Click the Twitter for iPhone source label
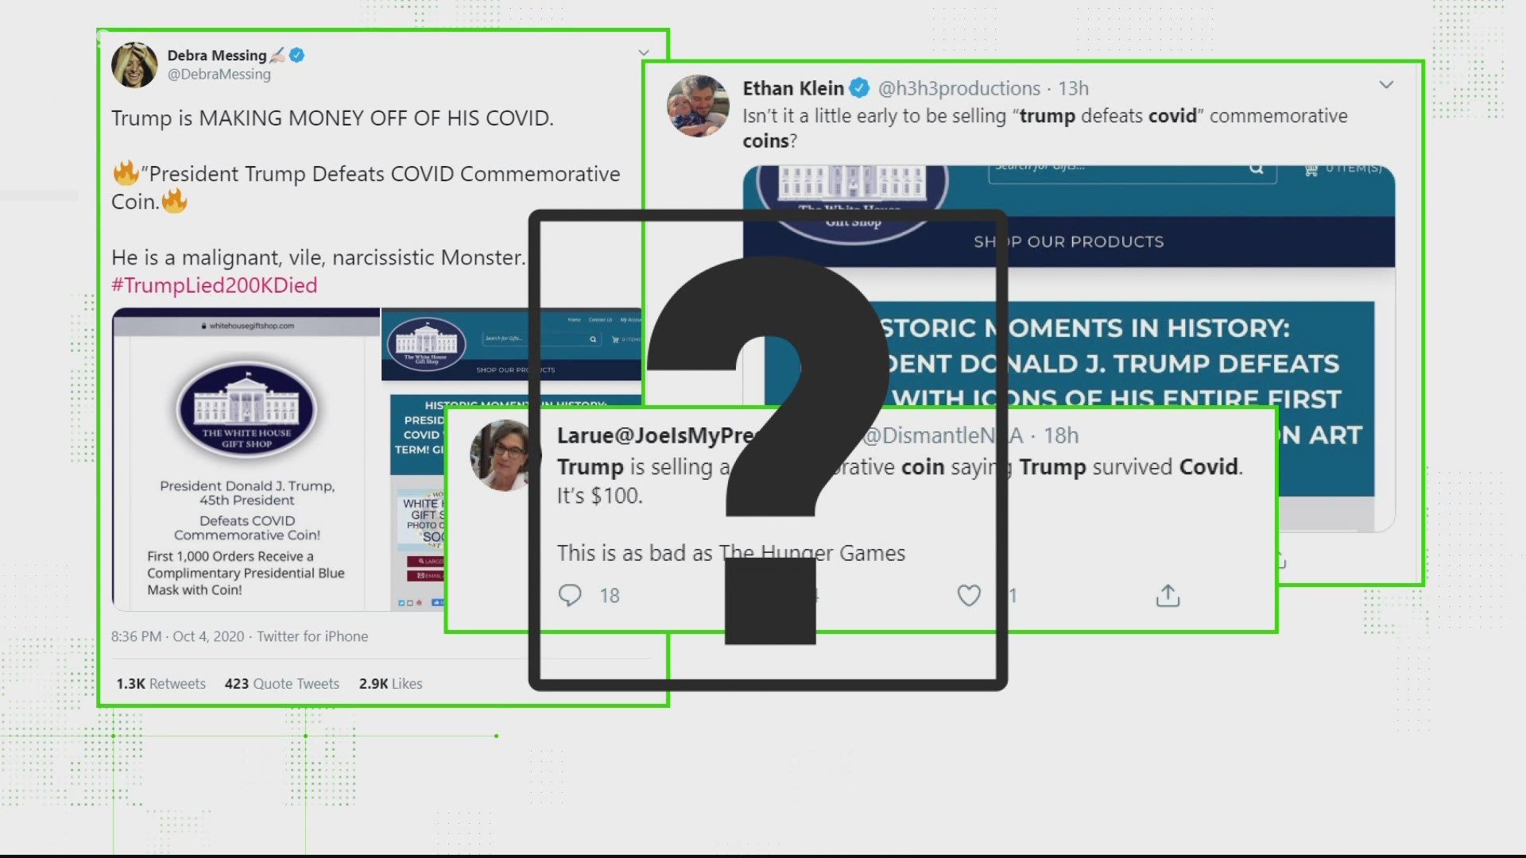Viewport: 1526px width, 858px height. tap(312, 636)
